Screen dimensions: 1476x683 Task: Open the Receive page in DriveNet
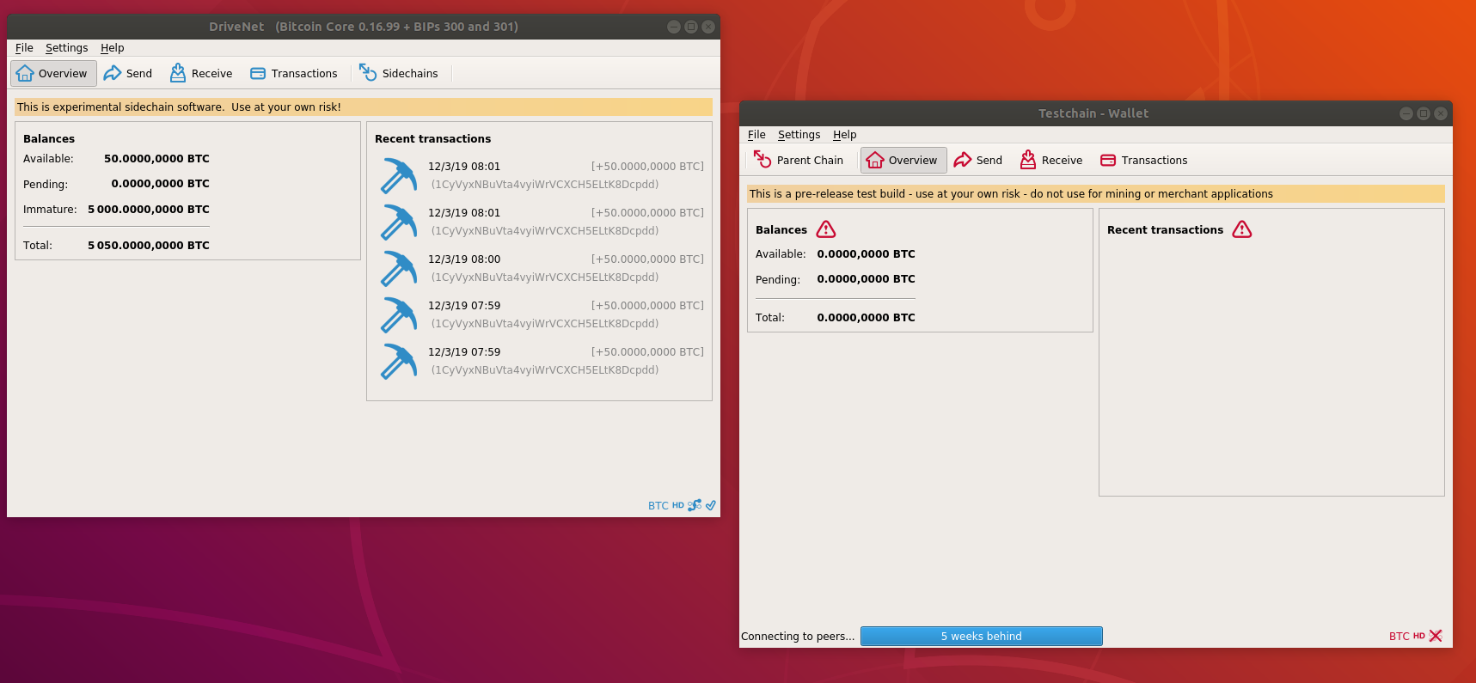(201, 73)
